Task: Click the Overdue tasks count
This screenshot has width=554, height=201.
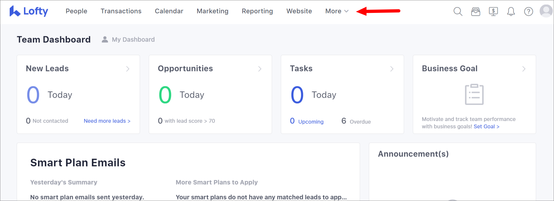Action: (x=356, y=121)
